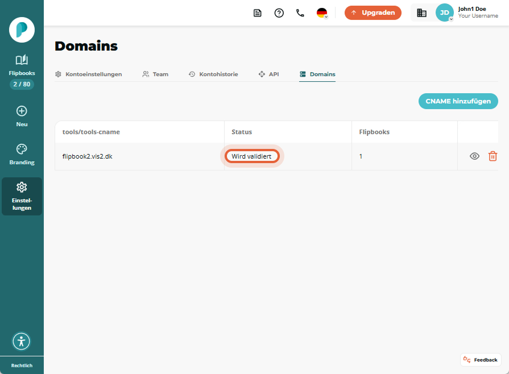Image resolution: width=509 pixels, height=374 pixels.
Task: Open German flag language dropdown
Action: point(322,13)
